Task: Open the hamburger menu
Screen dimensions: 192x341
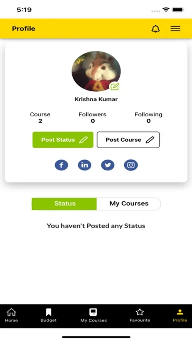Action: (x=175, y=28)
